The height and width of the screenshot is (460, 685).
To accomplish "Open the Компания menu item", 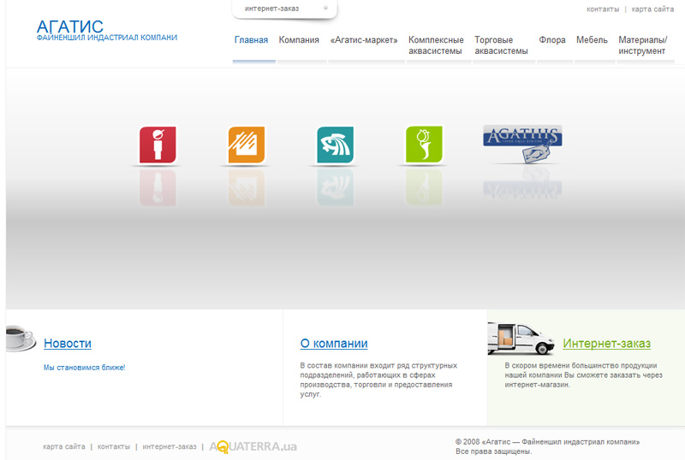I will click(x=299, y=40).
